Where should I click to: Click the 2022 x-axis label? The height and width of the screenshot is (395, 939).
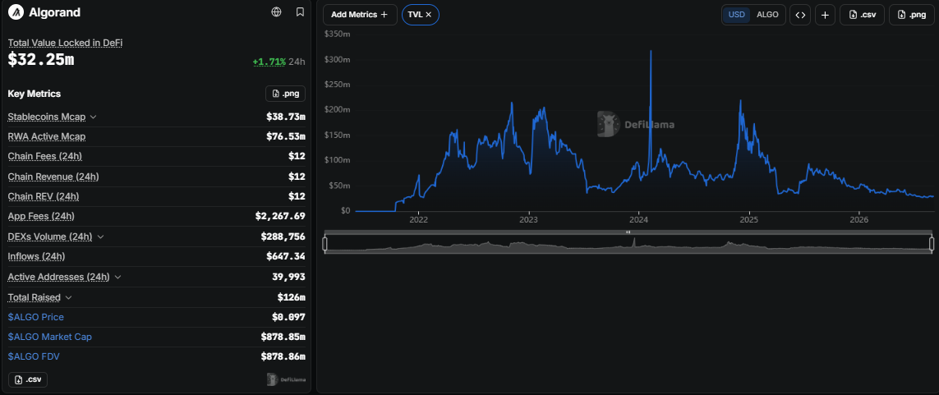pos(419,220)
